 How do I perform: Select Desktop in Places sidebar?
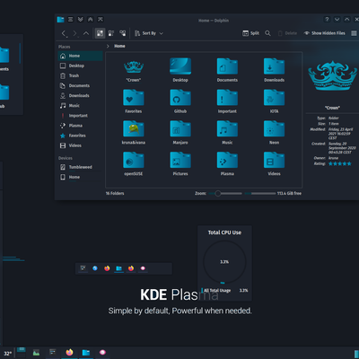tap(80, 66)
